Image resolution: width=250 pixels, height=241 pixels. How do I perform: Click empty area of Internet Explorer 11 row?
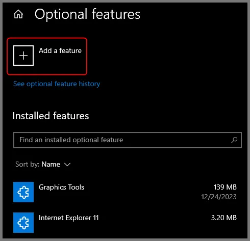pos(153,223)
